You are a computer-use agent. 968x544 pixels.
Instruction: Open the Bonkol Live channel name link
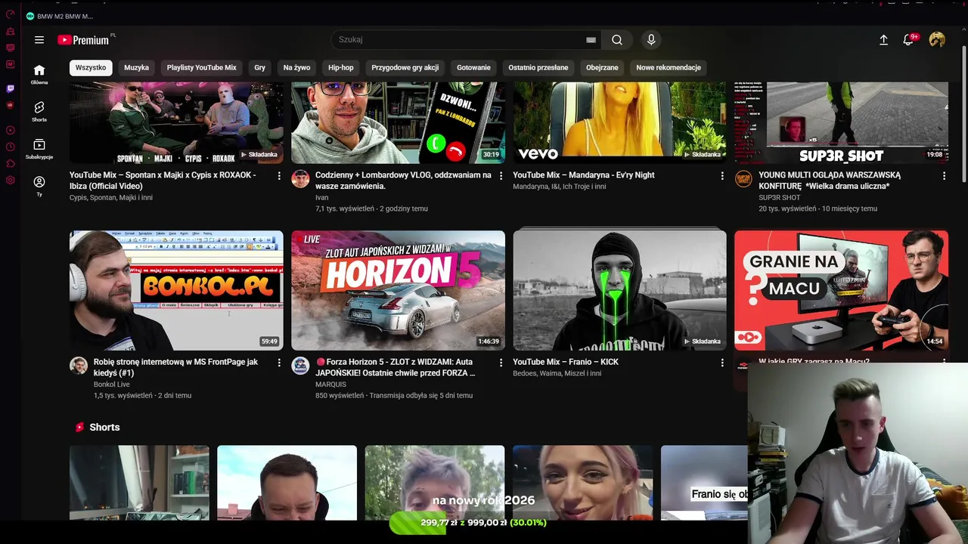(x=112, y=385)
